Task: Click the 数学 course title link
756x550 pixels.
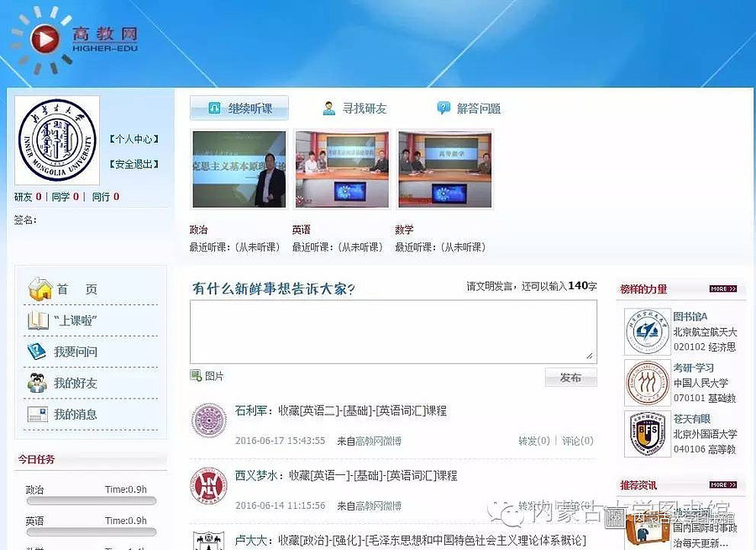Action: (x=404, y=230)
